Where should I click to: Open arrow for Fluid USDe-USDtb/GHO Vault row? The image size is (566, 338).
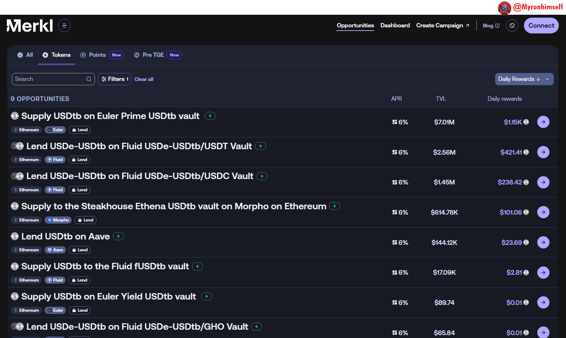[x=543, y=333]
